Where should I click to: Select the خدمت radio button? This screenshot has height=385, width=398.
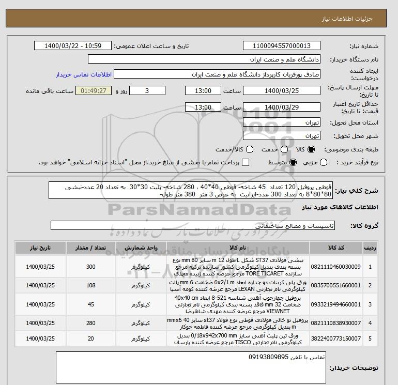click(x=284, y=149)
